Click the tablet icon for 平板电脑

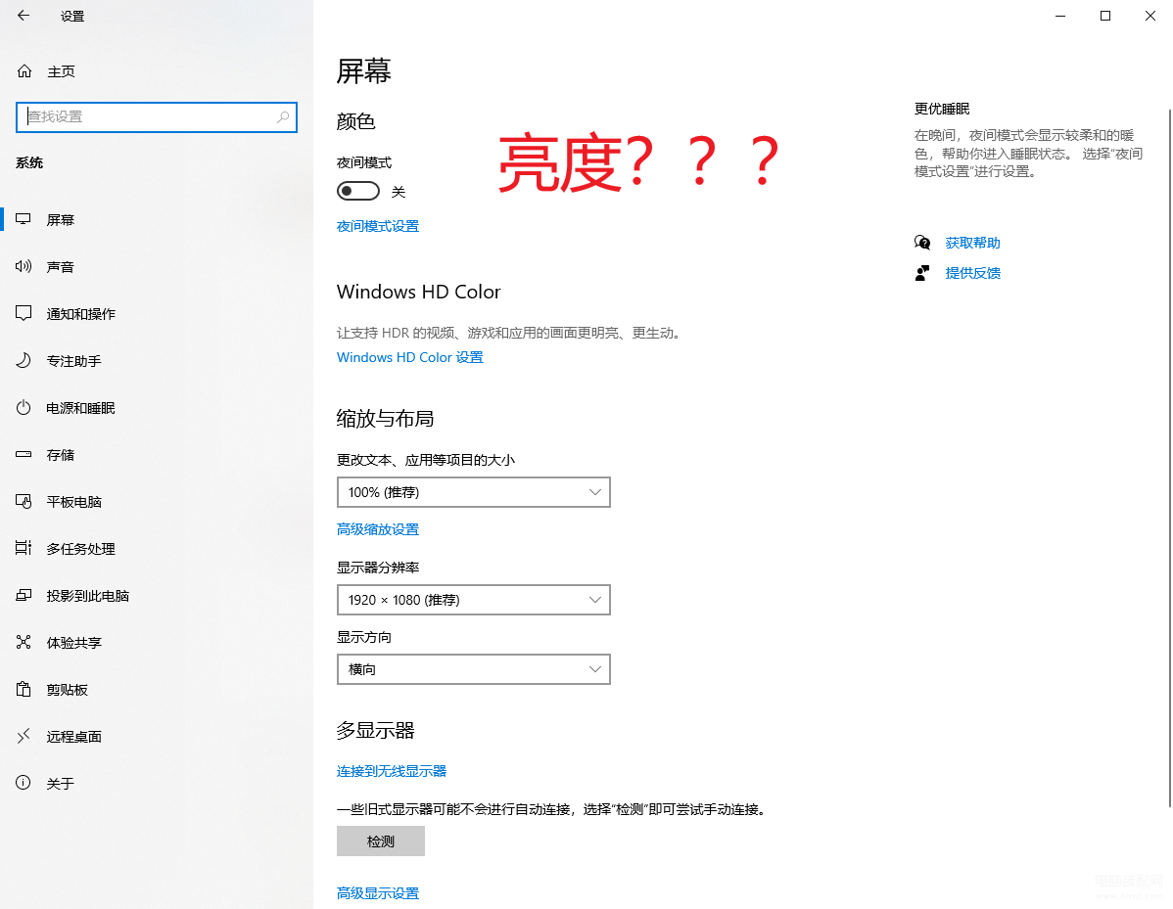(23, 501)
